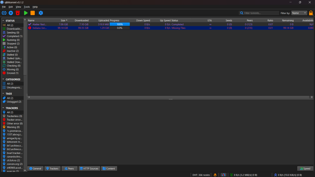Open Options via the blue gear icon
315x177 pixels.
click(41, 13)
